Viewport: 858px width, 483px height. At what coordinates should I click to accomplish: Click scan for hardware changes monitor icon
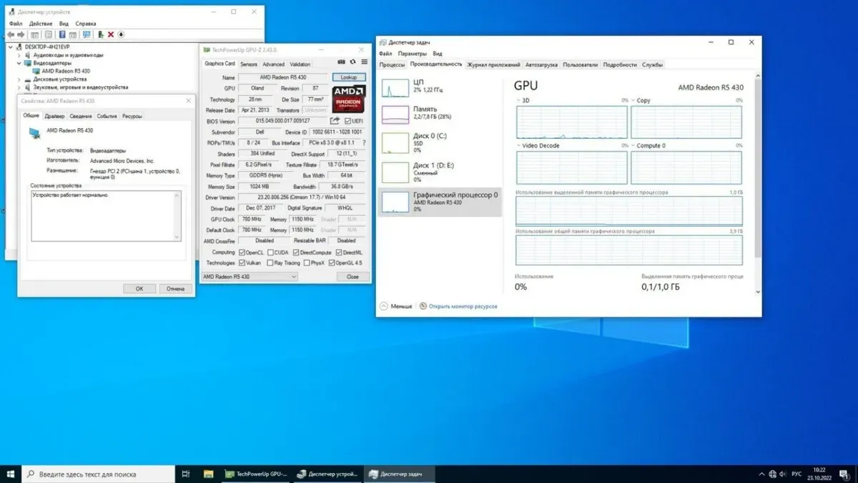[86, 34]
